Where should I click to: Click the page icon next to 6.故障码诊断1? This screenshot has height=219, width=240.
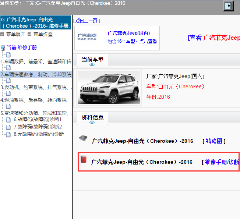[8, 120]
